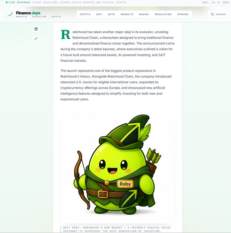Open NFTs navigation item
231x233 pixels.
pyautogui.click(x=111, y=14)
